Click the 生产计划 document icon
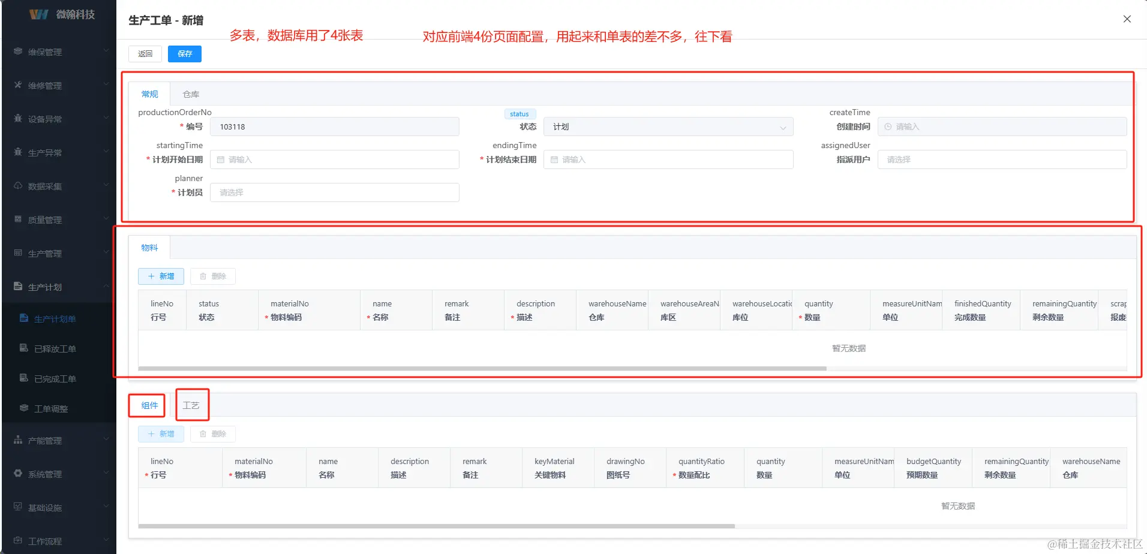 click(x=18, y=287)
